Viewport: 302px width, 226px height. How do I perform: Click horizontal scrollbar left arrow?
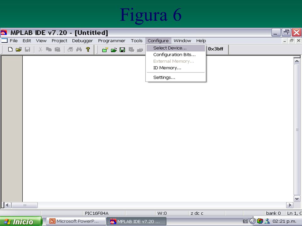(7, 205)
